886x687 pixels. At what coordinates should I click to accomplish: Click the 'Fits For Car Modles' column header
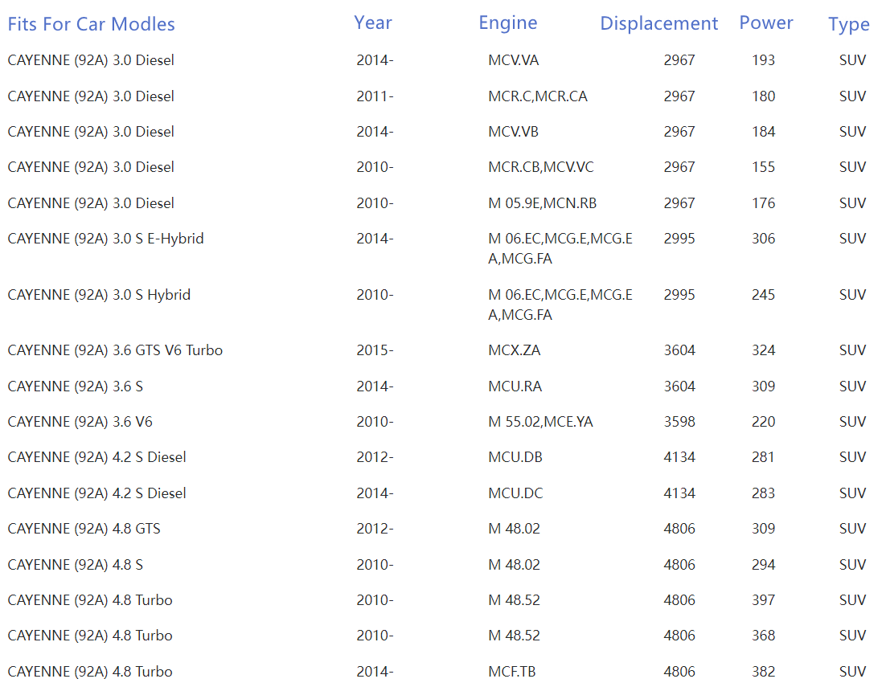[x=91, y=24]
